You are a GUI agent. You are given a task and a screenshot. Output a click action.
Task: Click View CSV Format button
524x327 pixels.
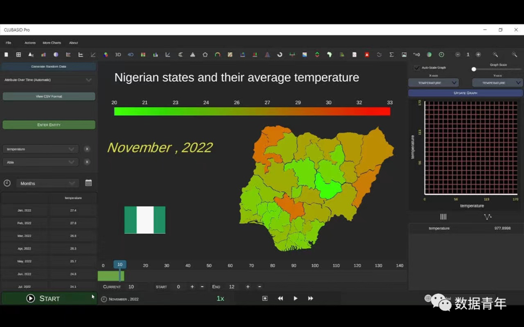point(49,96)
